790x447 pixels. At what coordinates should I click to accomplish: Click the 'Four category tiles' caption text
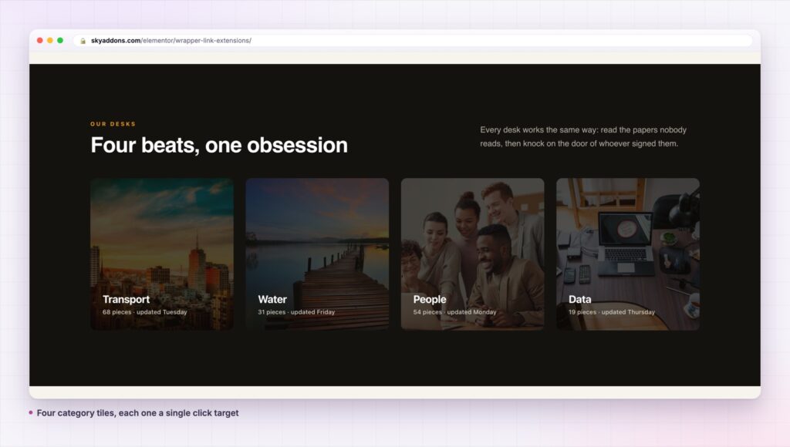pyautogui.click(x=137, y=413)
